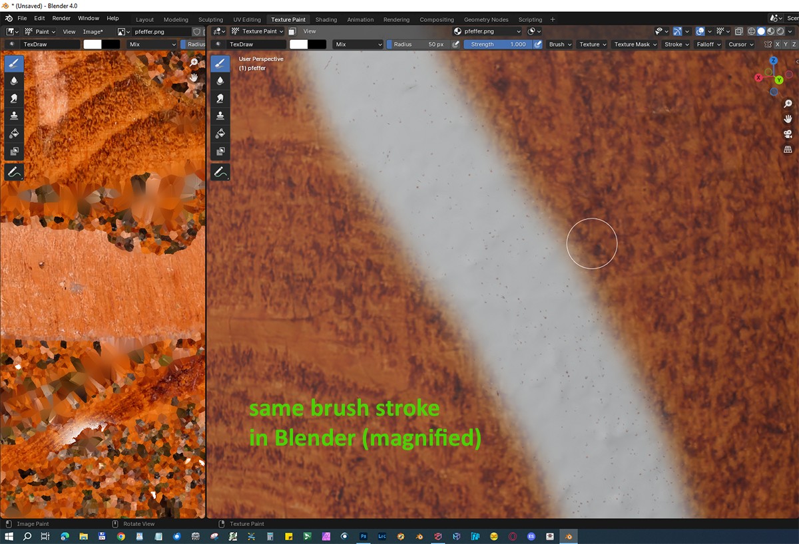Toggle viewport overlays button

(700, 31)
